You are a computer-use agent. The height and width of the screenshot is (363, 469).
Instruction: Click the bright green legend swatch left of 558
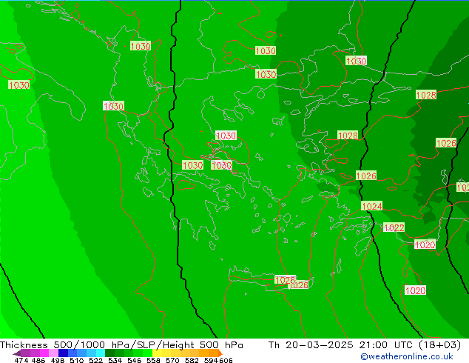147,353
